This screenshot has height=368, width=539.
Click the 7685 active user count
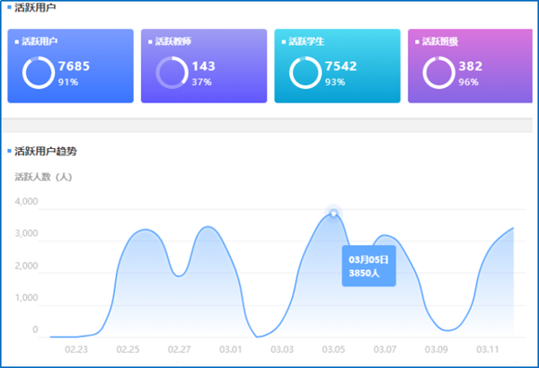click(75, 66)
